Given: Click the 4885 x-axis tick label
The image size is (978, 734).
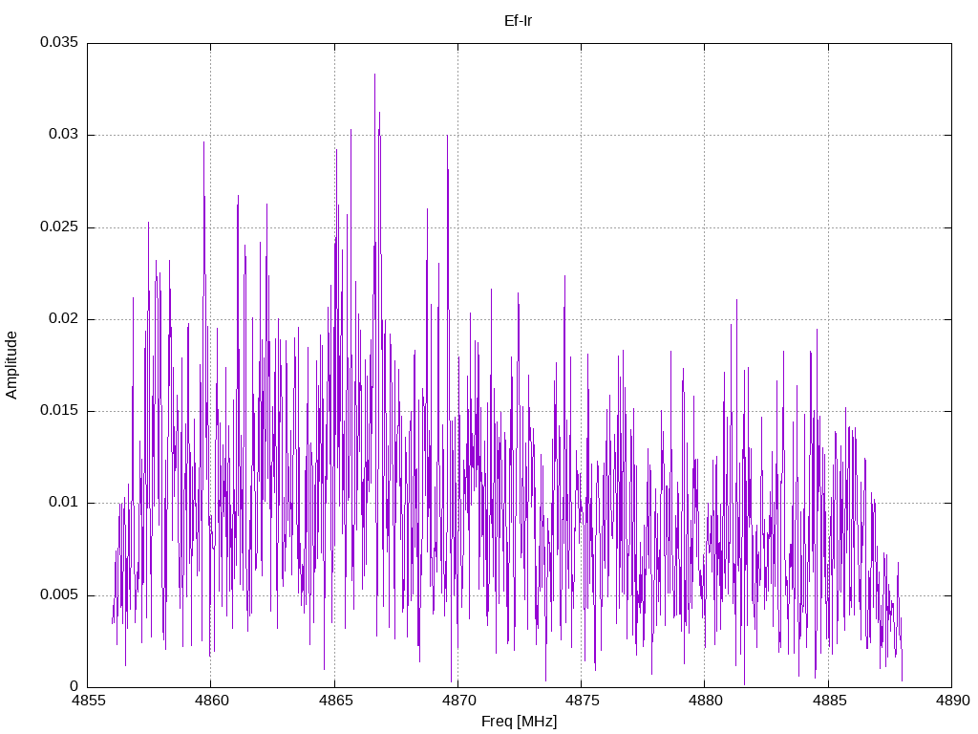Looking at the screenshot, I should tap(828, 701).
